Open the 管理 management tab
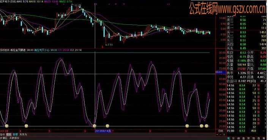 15,135
